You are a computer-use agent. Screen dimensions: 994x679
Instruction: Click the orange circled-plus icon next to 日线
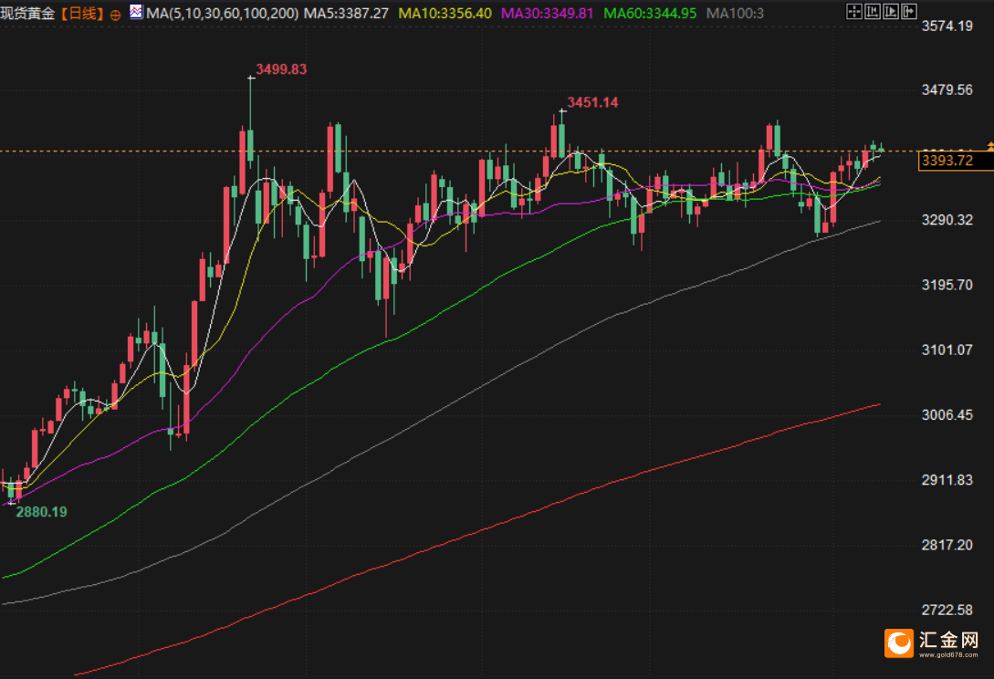115,16
